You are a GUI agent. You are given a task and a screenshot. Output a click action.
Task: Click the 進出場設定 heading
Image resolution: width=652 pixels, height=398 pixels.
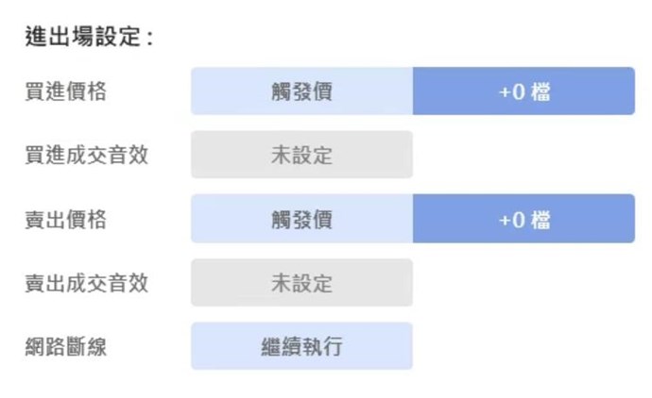coord(89,39)
